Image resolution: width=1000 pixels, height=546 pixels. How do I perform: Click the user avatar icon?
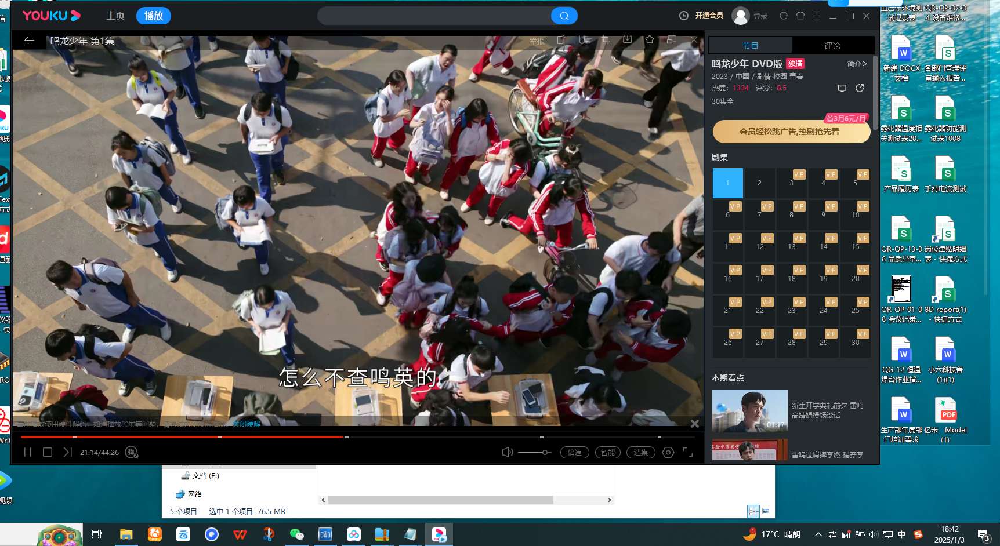coord(741,16)
